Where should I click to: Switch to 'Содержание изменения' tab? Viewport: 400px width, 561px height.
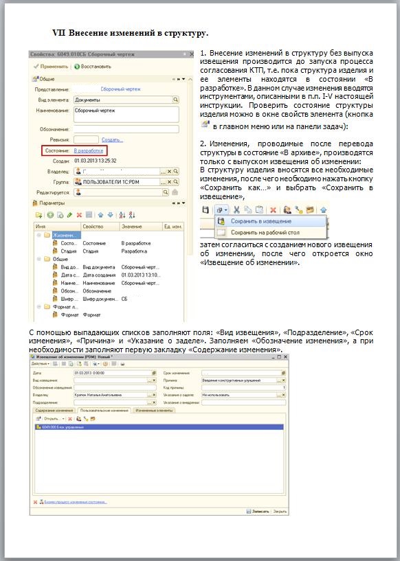coord(54,411)
